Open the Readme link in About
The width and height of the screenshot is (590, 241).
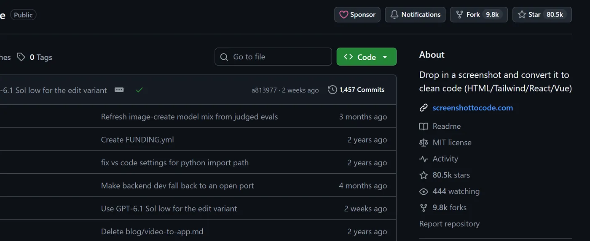coord(447,126)
